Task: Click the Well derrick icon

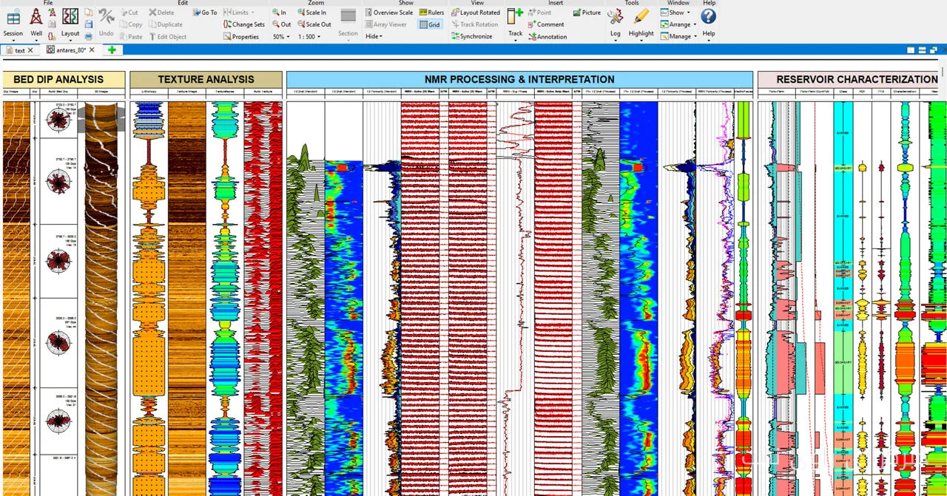Action: 36,17
